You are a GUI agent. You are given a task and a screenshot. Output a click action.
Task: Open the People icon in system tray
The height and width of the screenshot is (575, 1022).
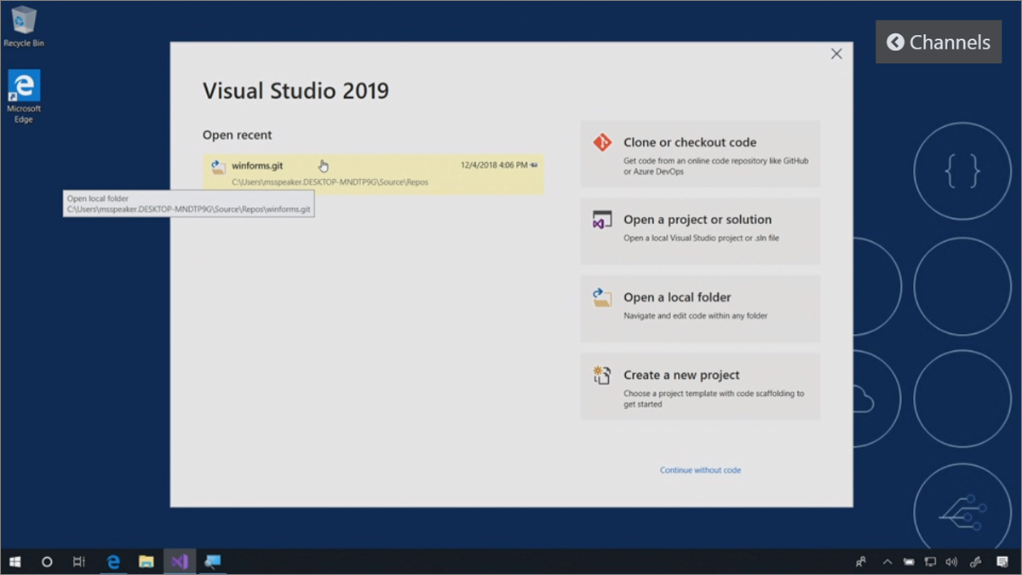861,561
